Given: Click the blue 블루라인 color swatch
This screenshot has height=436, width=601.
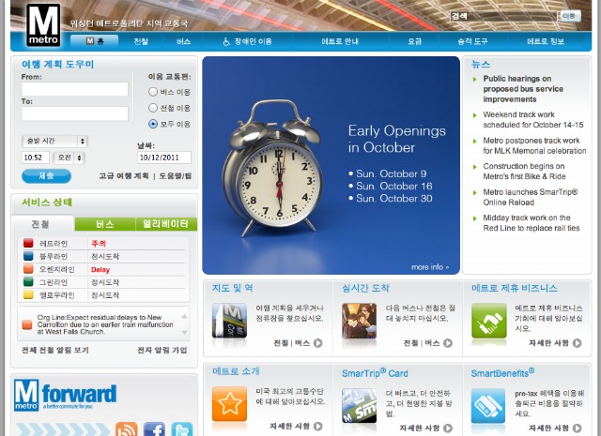Looking at the screenshot, I should click(28, 256).
